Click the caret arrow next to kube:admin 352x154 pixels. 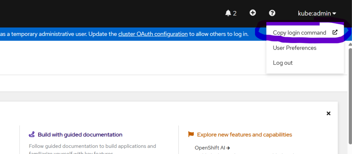(334, 14)
